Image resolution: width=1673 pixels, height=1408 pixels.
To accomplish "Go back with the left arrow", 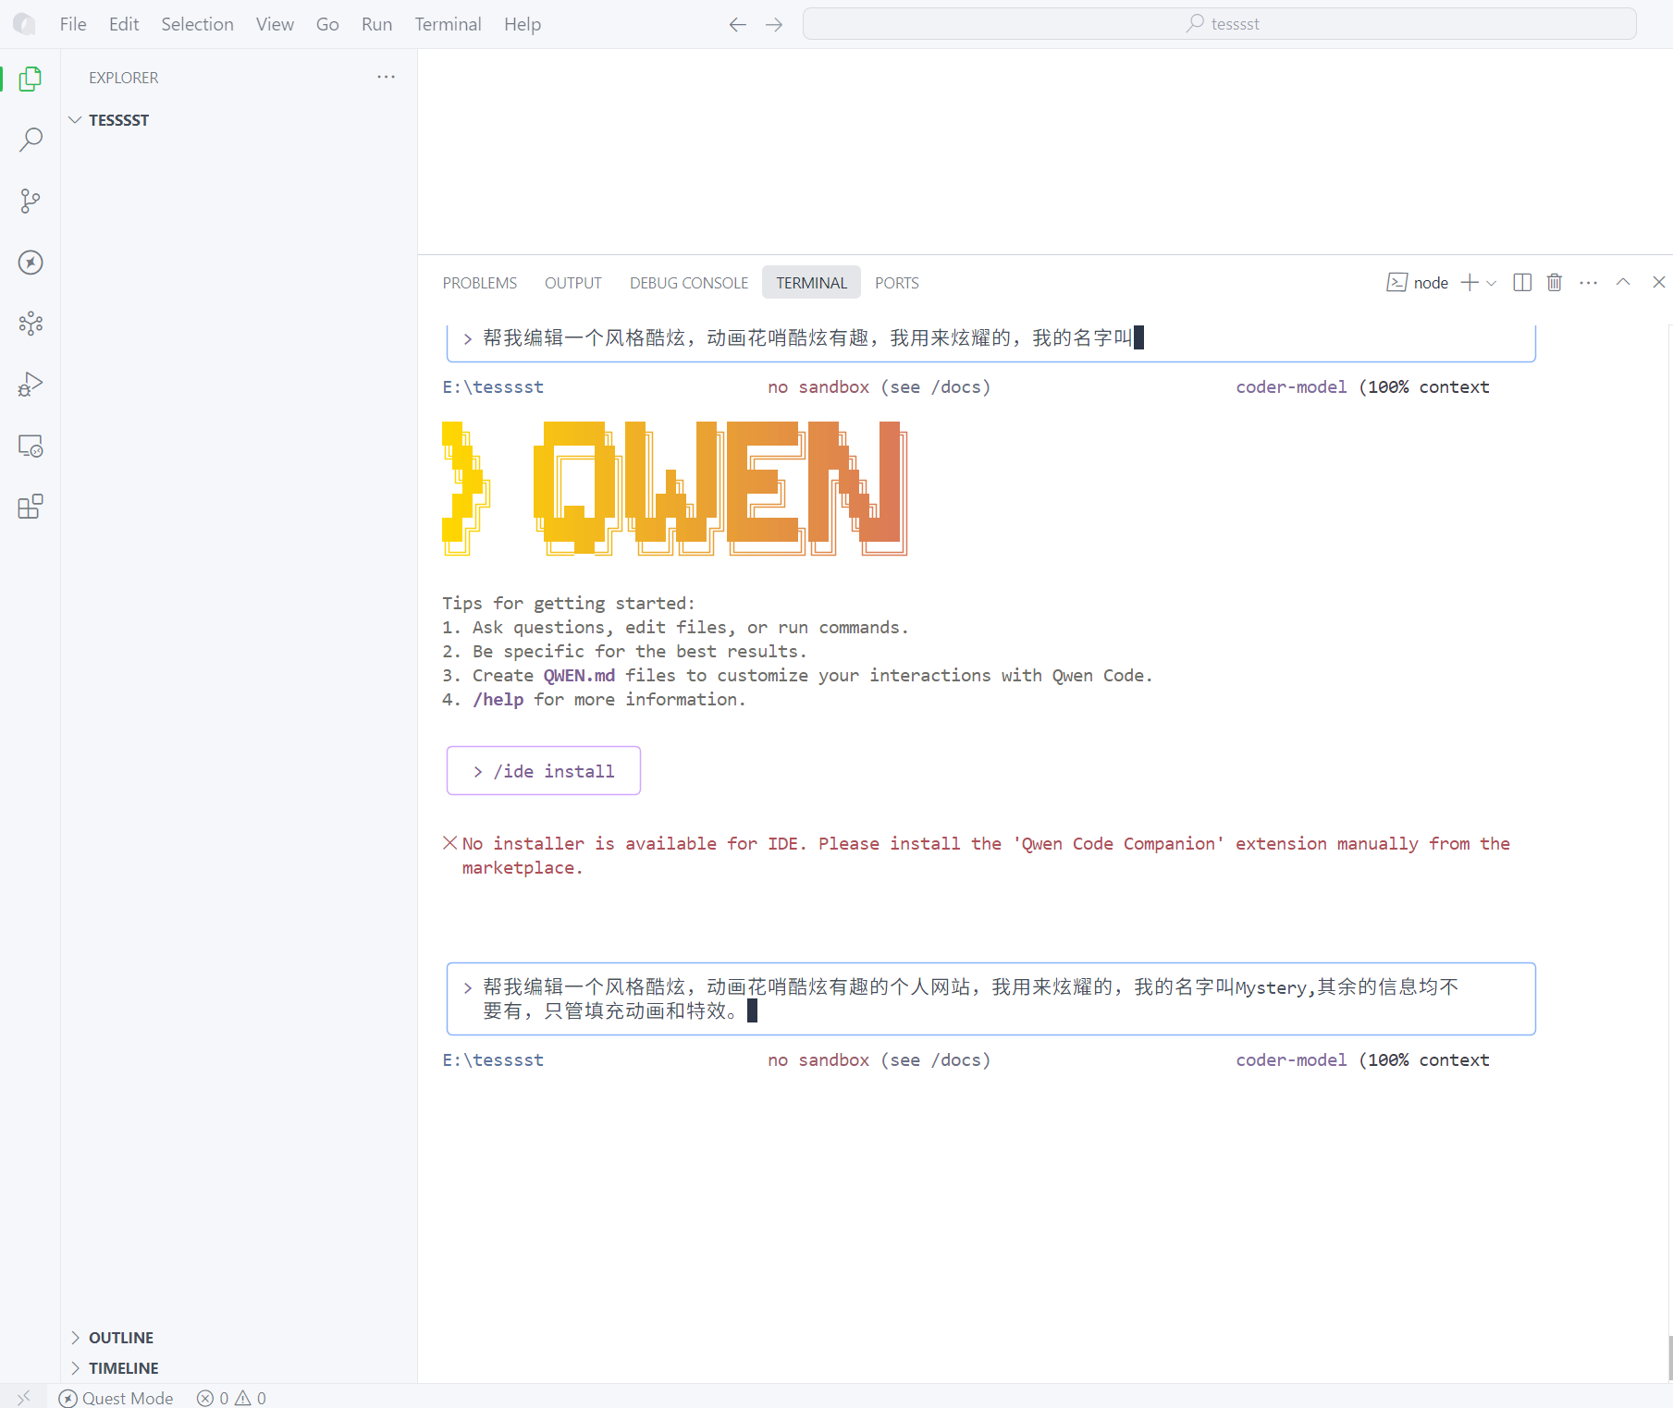I will point(737,24).
